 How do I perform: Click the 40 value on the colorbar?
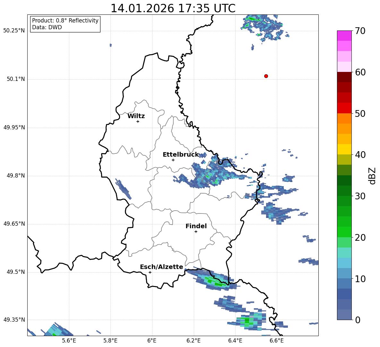pyautogui.click(x=360, y=155)
